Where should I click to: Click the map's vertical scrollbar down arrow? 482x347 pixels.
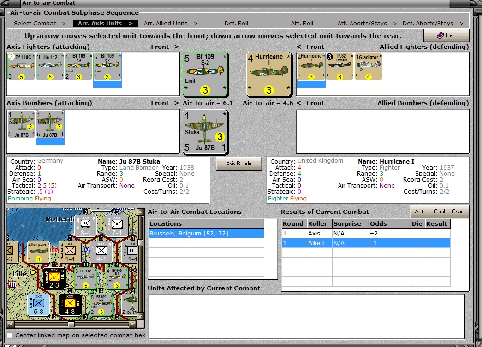[140, 316]
